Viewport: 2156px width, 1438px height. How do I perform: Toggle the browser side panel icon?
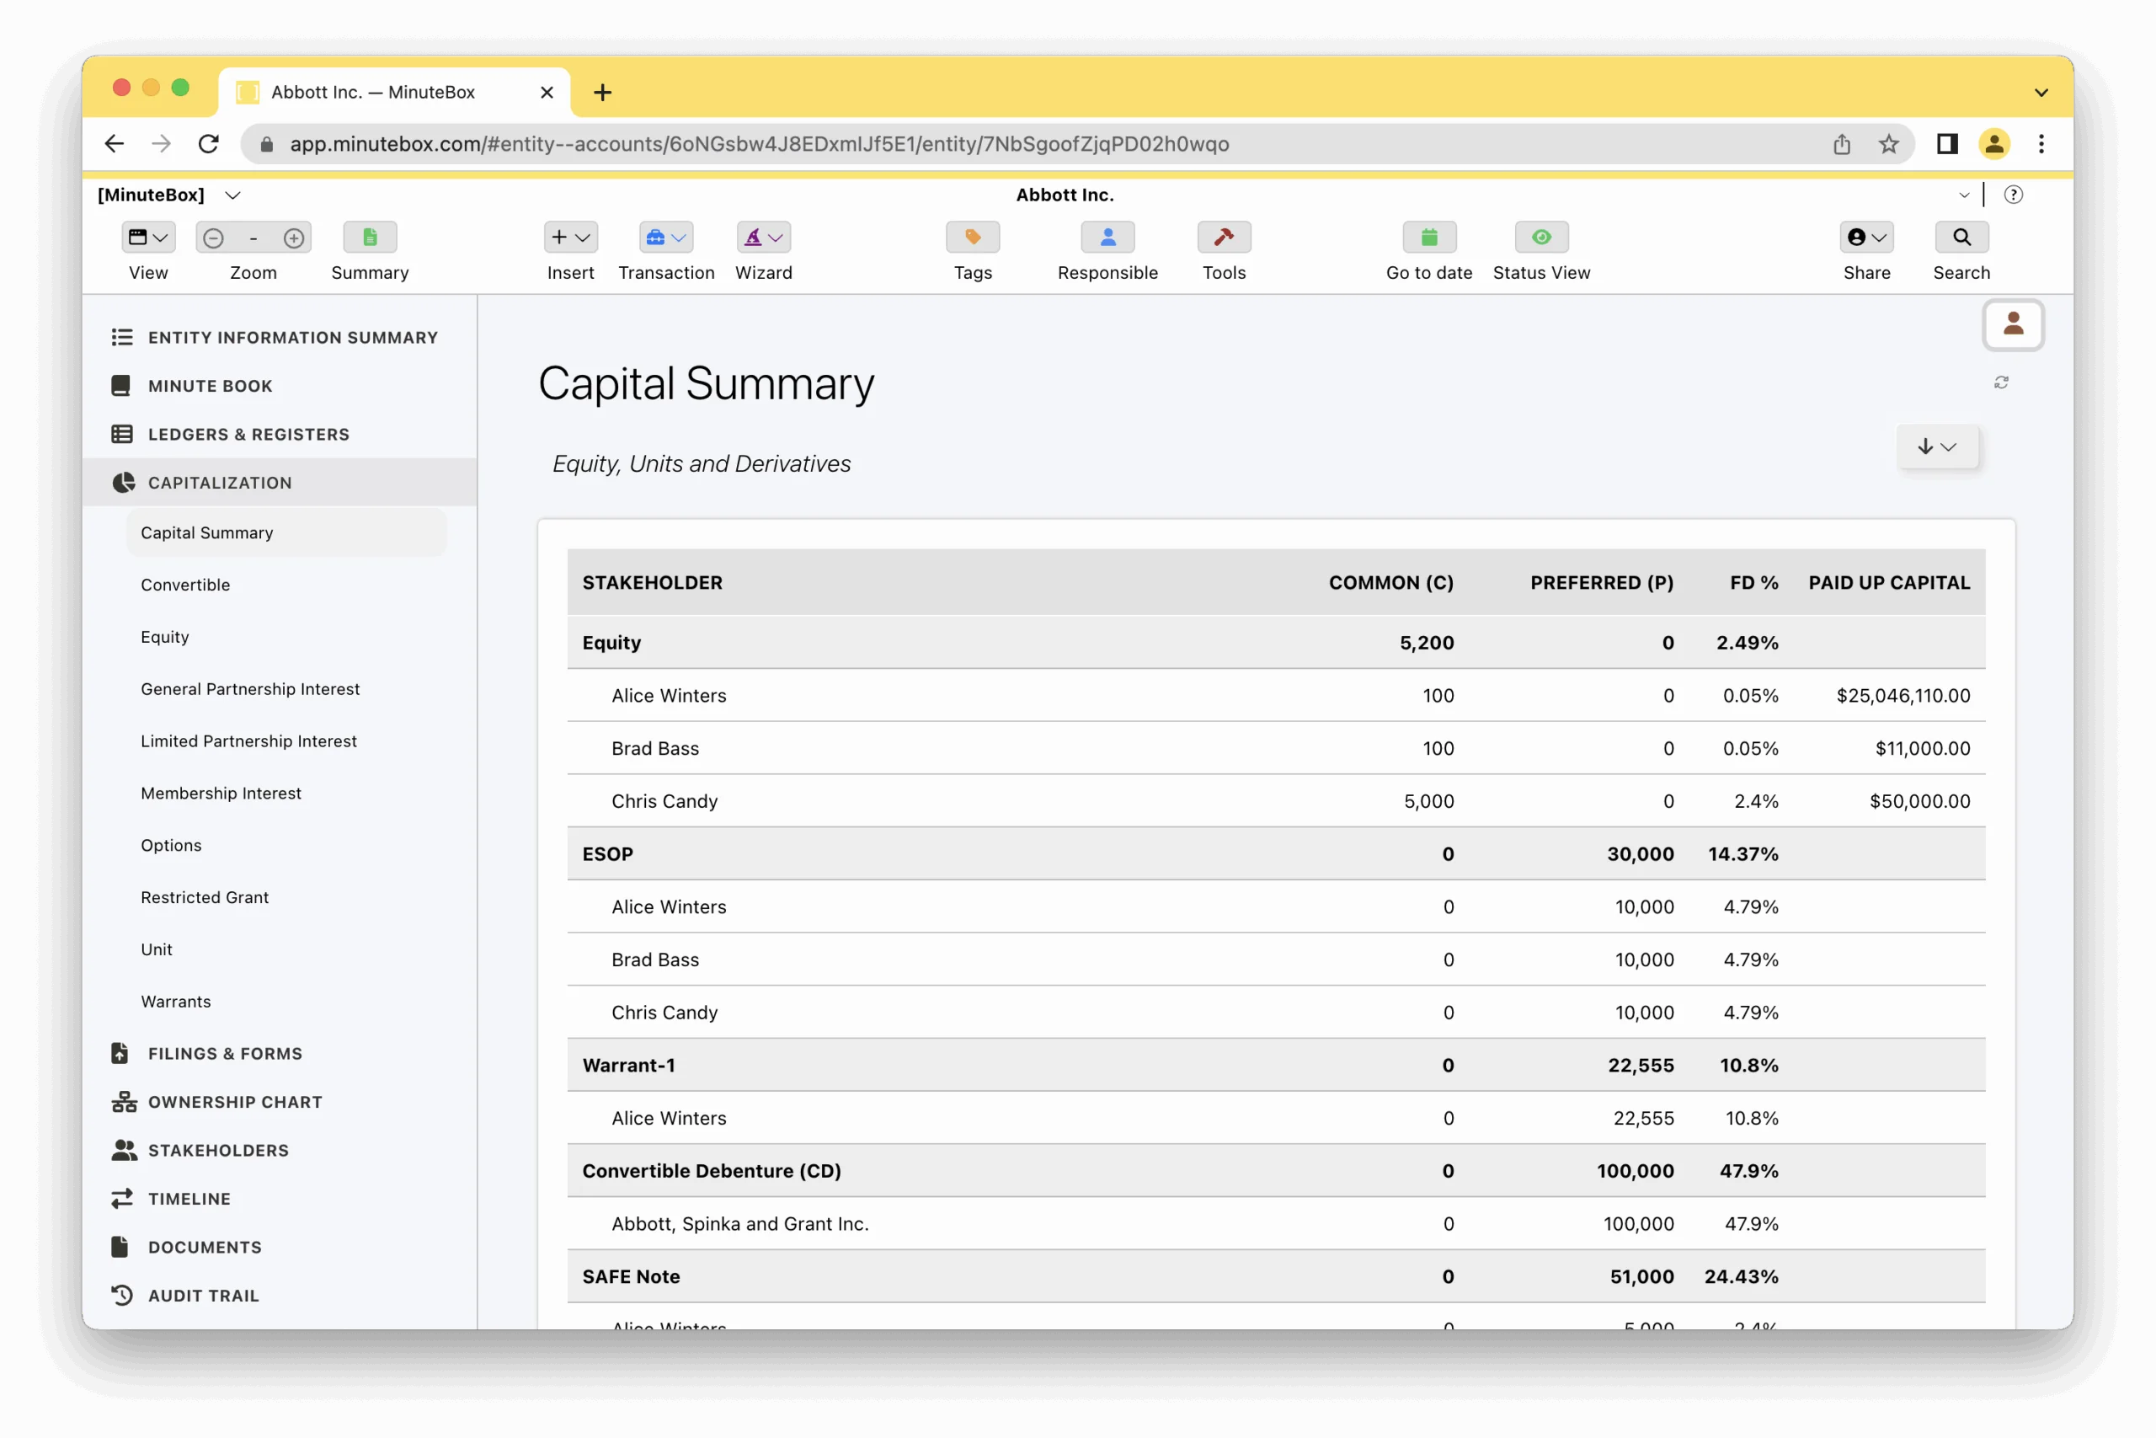tap(1947, 144)
